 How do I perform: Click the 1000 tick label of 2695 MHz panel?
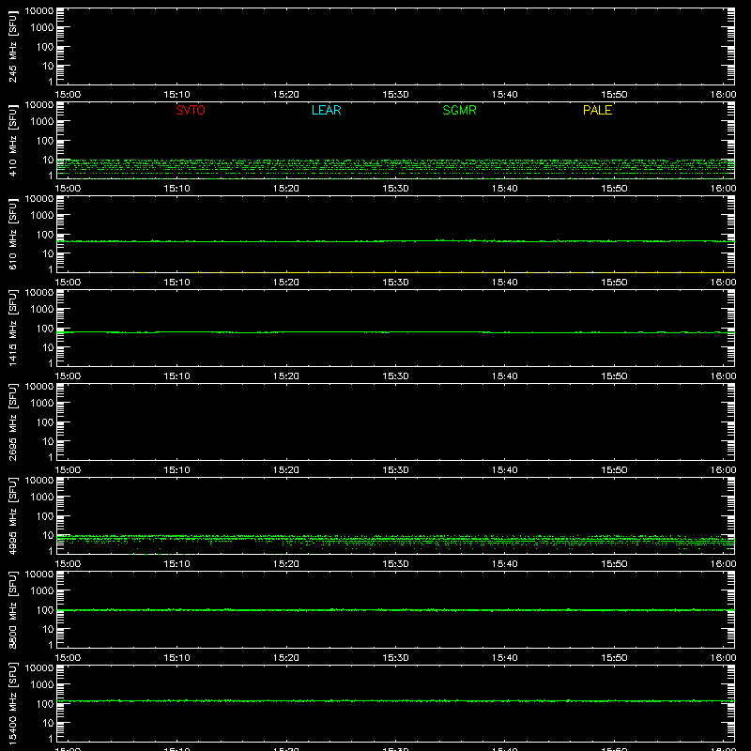coord(42,404)
